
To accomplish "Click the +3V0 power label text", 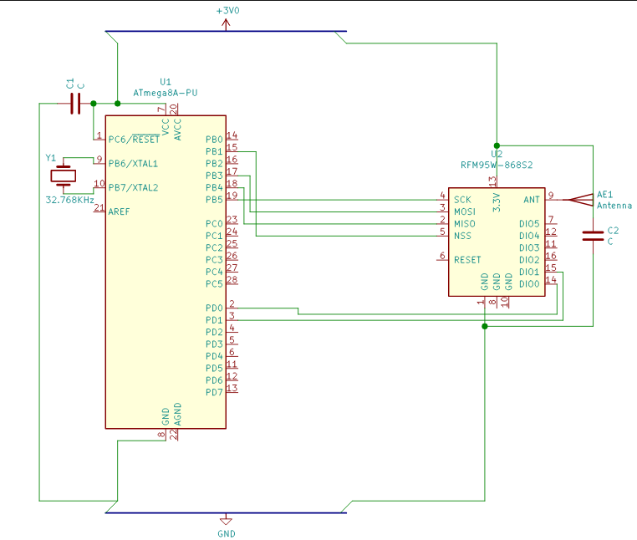I will (228, 11).
